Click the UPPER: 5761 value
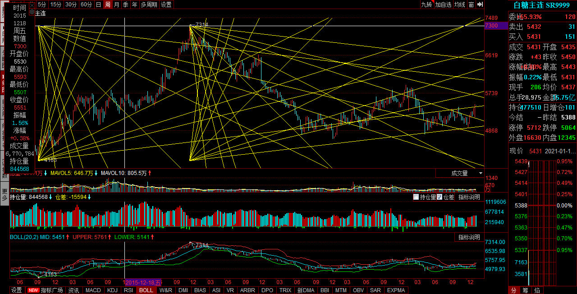The height and width of the screenshot is (294, 577). coord(89,237)
